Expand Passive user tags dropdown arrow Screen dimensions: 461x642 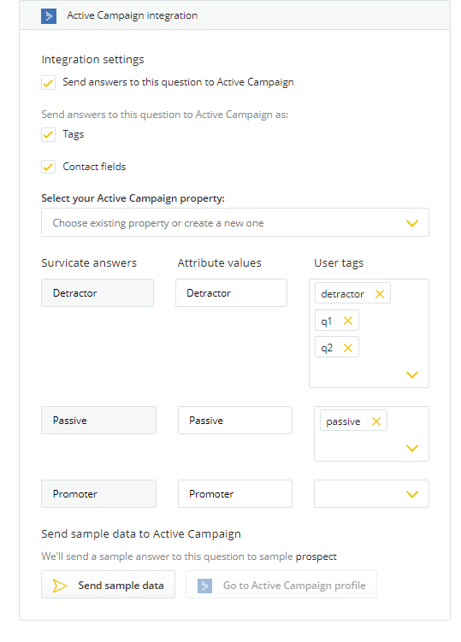(412, 448)
